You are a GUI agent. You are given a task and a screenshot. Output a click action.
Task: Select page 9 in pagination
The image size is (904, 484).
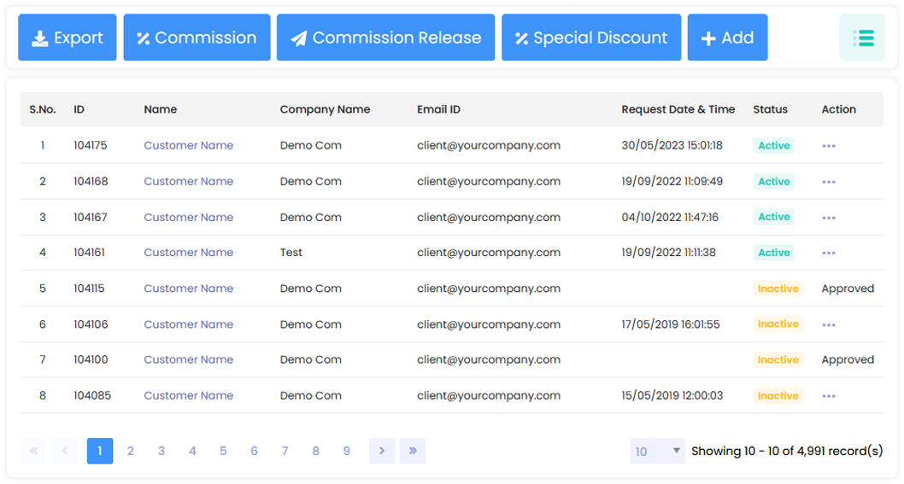[346, 451]
